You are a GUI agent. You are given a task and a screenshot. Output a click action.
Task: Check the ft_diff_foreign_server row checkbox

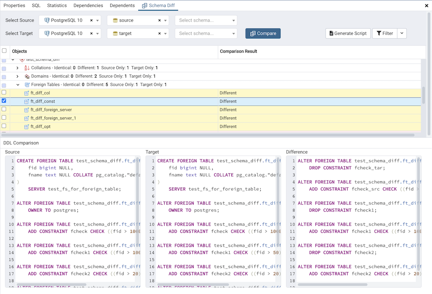4,110
